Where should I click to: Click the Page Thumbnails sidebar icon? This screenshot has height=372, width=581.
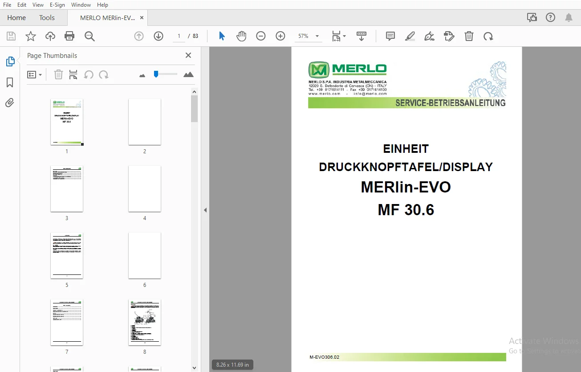pyautogui.click(x=10, y=61)
